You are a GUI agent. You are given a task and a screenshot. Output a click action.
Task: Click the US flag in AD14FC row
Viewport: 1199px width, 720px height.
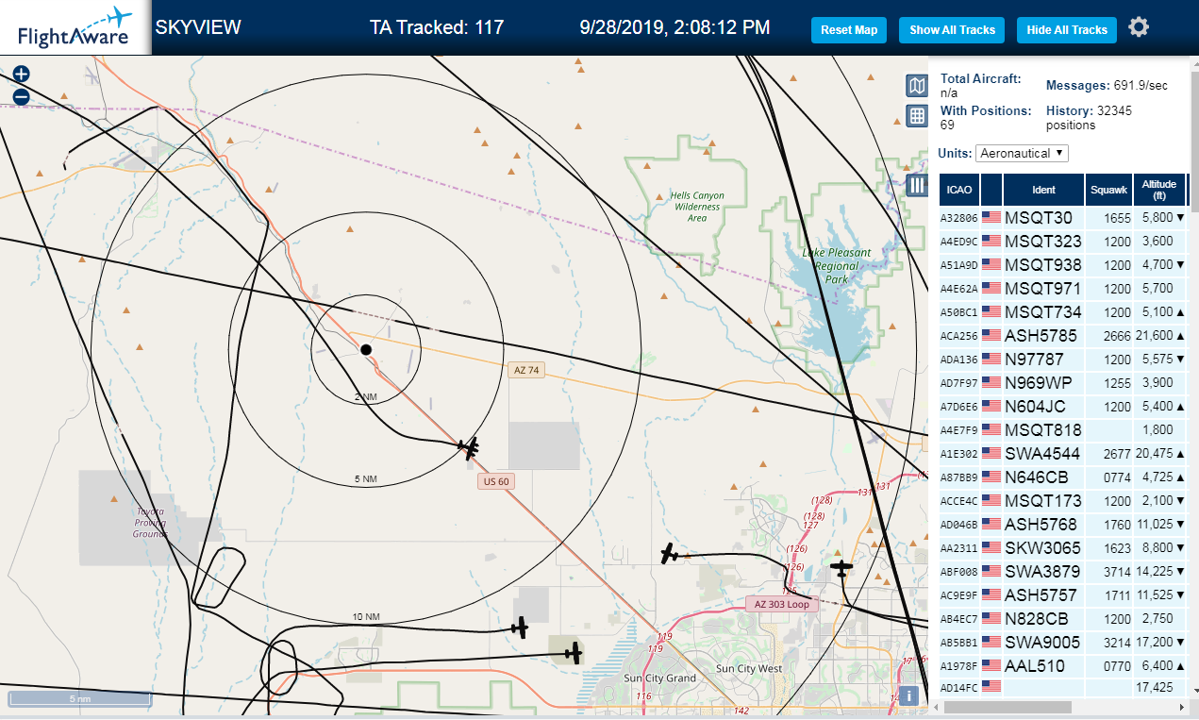[991, 687]
